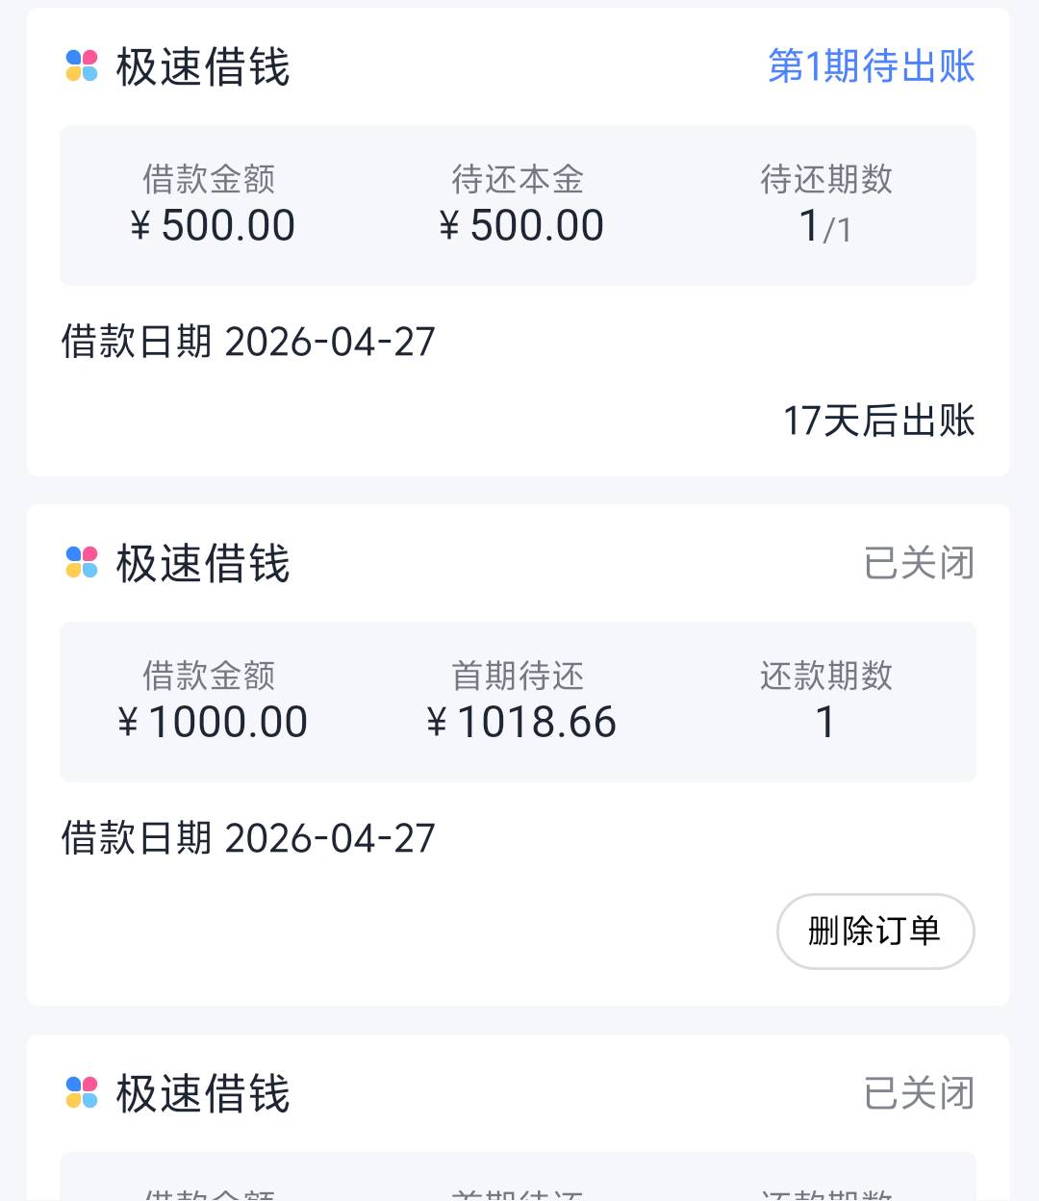The image size is (1039, 1201).
Task: Click the first loan's 借款日期 2026-04-27 line
Action: click(x=248, y=342)
